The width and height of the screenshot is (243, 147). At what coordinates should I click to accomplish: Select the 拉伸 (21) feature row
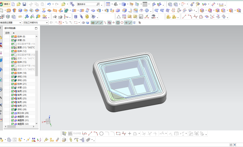pos(22,84)
